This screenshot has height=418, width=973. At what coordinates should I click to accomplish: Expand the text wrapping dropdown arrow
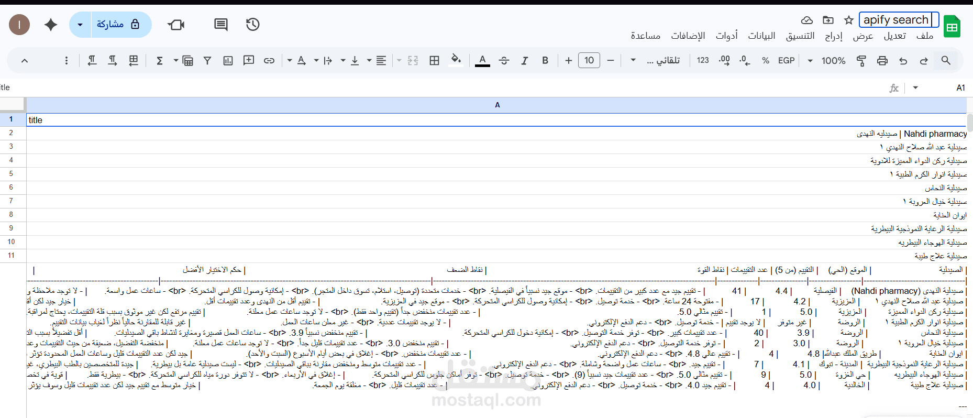click(316, 61)
